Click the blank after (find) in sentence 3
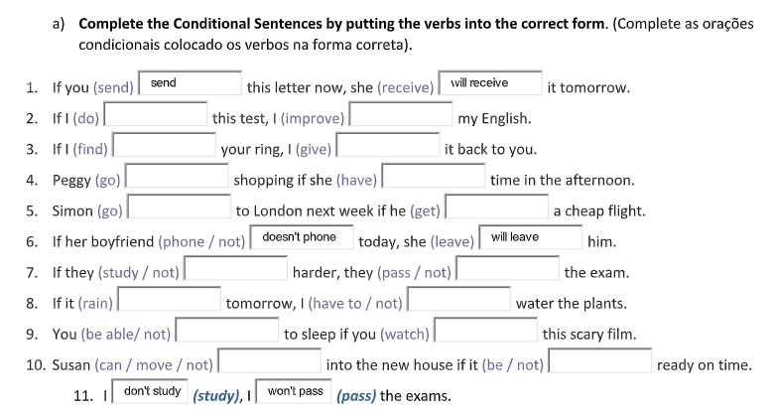Screen dimensions: 774x415 [165, 145]
